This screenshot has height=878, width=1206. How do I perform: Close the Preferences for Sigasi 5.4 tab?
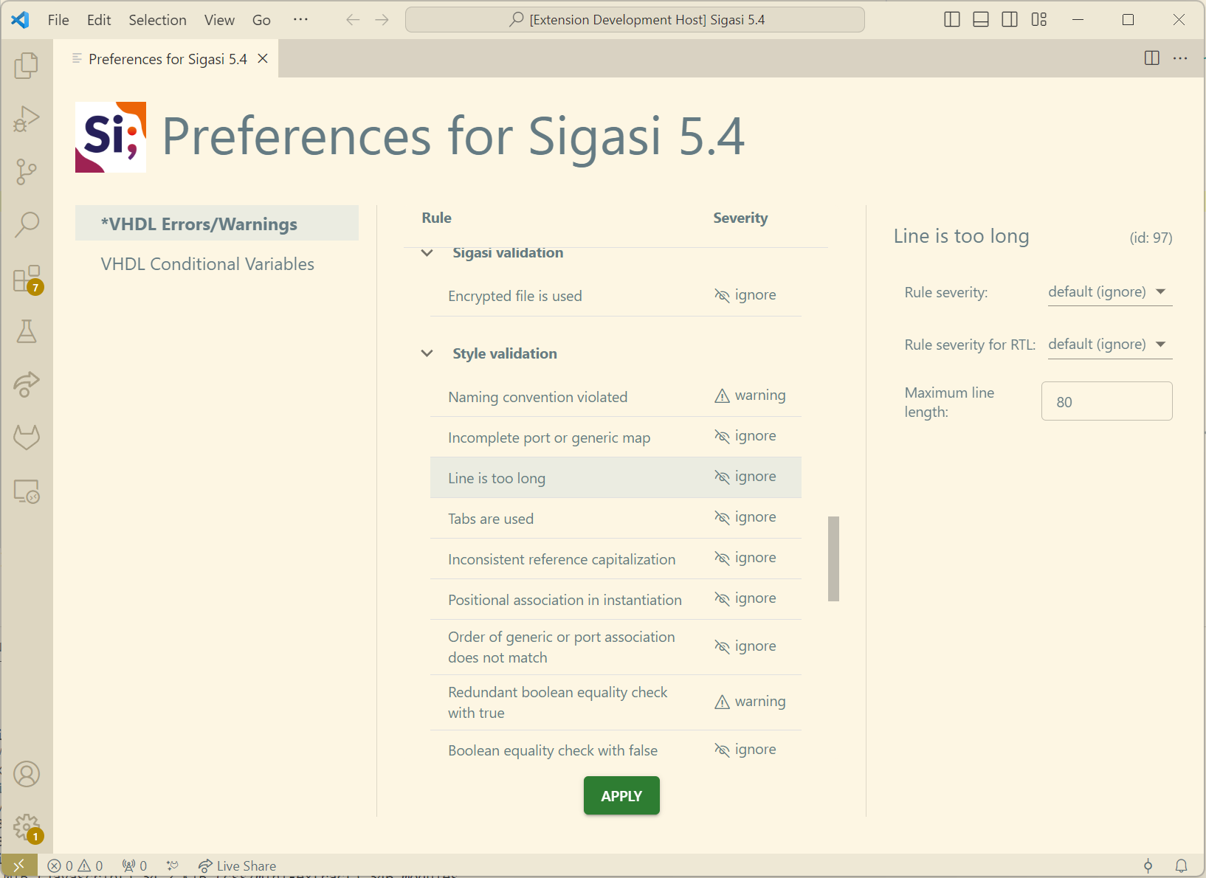click(x=263, y=59)
